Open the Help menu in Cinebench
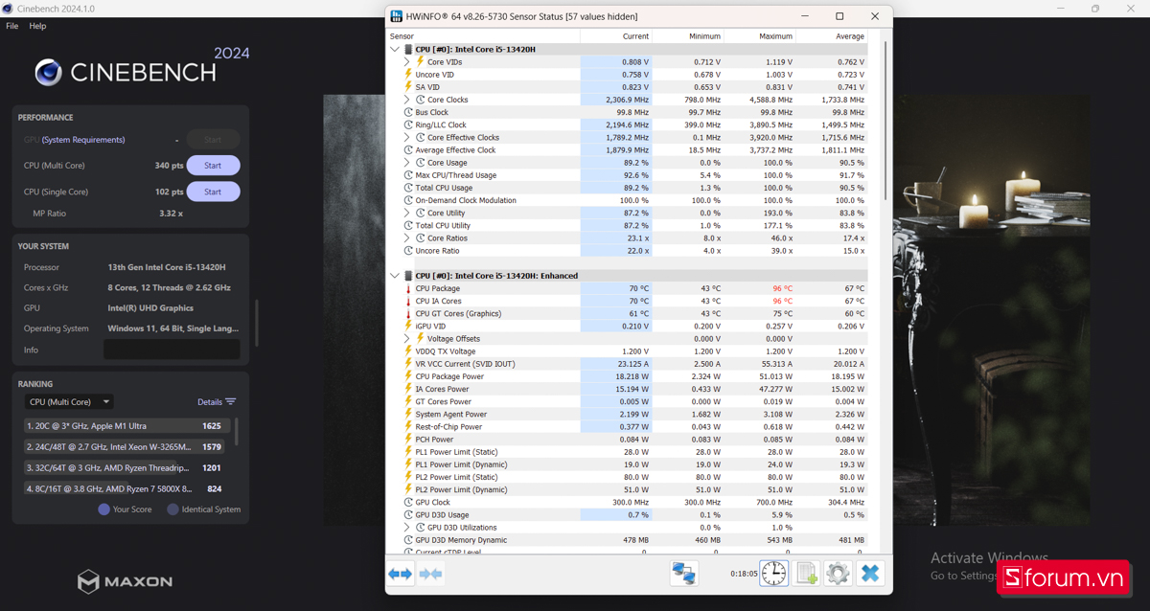1150x611 pixels. pyautogui.click(x=37, y=26)
